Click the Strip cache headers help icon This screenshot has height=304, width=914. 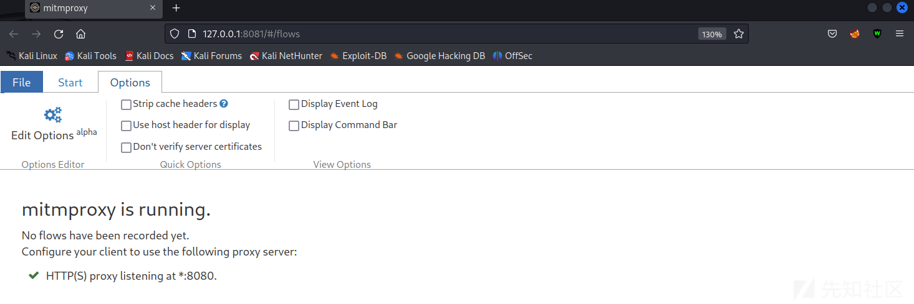(x=224, y=104)
